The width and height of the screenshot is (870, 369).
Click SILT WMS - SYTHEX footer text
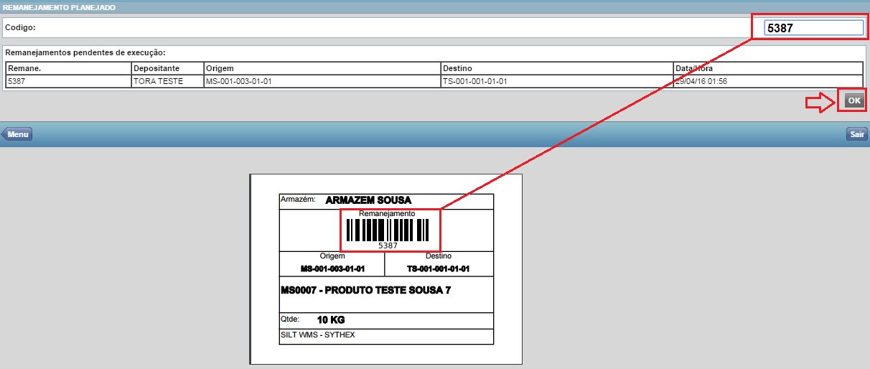318,335
